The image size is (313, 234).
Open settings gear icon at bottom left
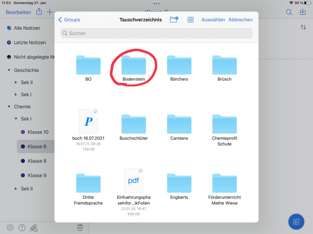pos(10,227)
